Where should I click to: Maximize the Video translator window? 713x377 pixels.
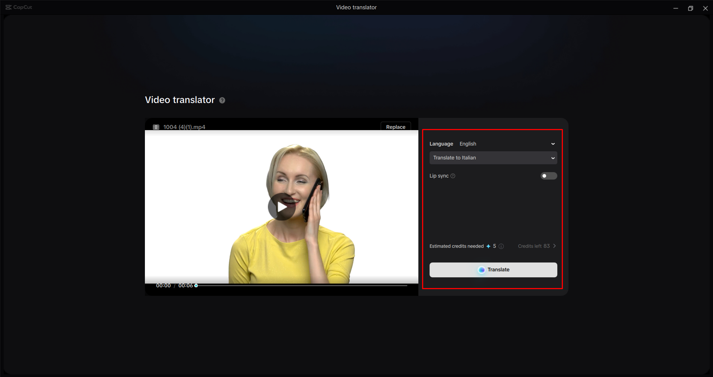tap(690, 8)
